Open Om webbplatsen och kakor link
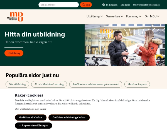 tap(30, 109)
